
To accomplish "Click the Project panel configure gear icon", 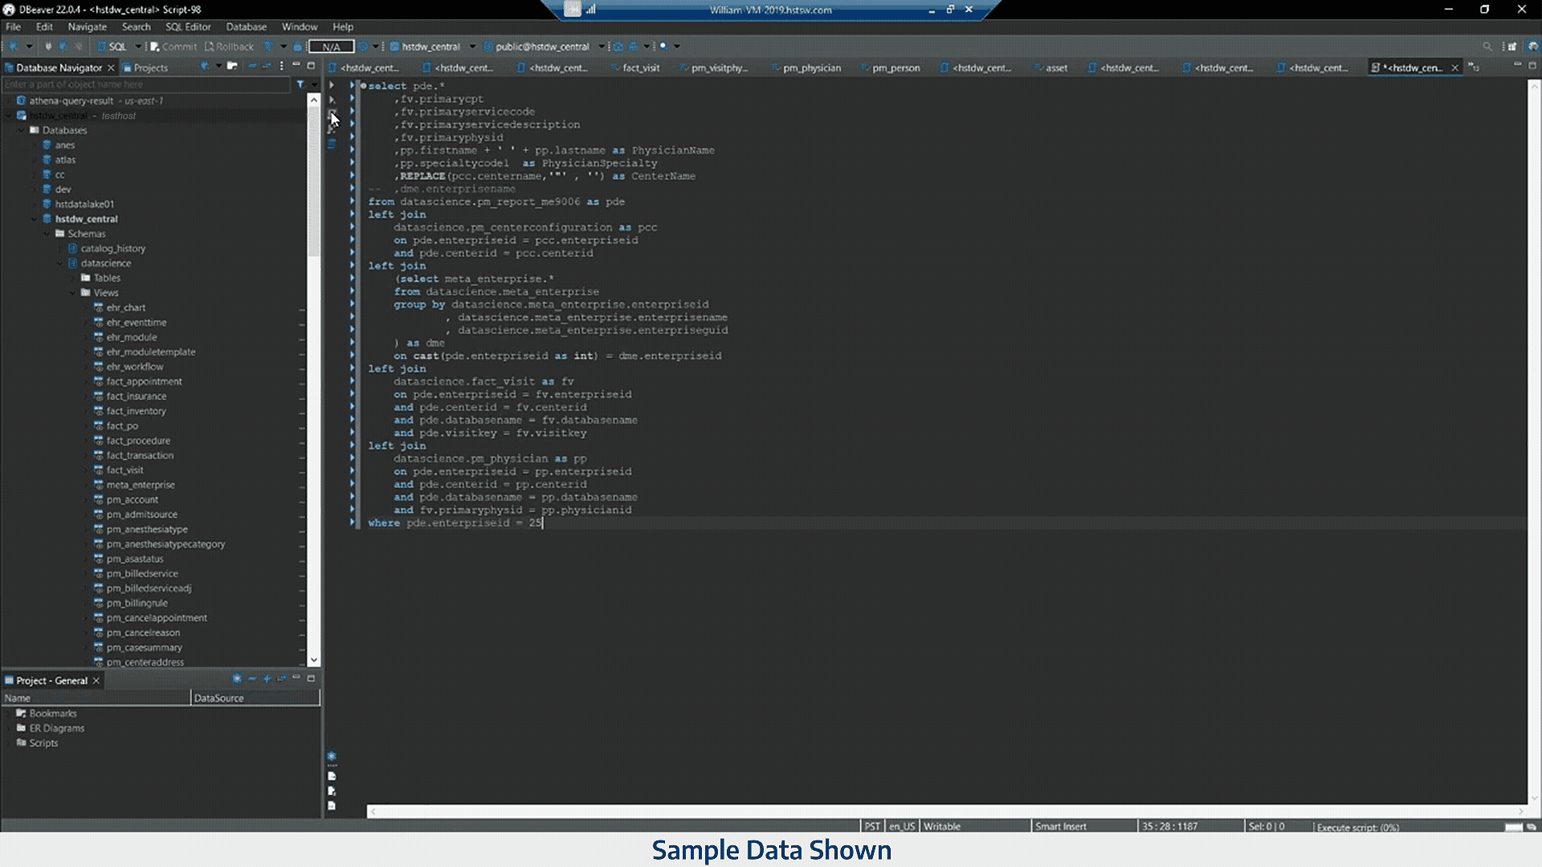I will coord(237,679).
